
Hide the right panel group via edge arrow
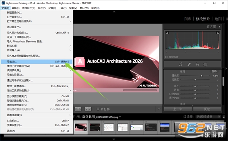(x=226, y=68)
